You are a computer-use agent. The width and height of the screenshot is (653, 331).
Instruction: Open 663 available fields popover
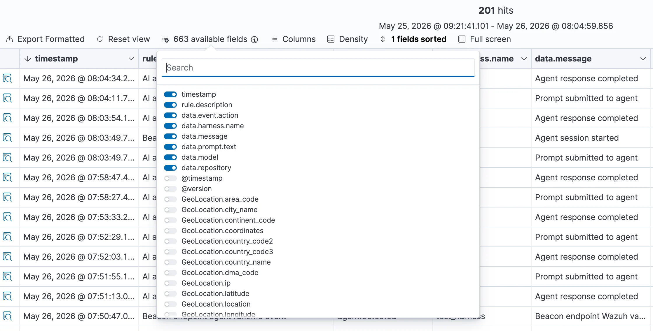tap(210, 39)
